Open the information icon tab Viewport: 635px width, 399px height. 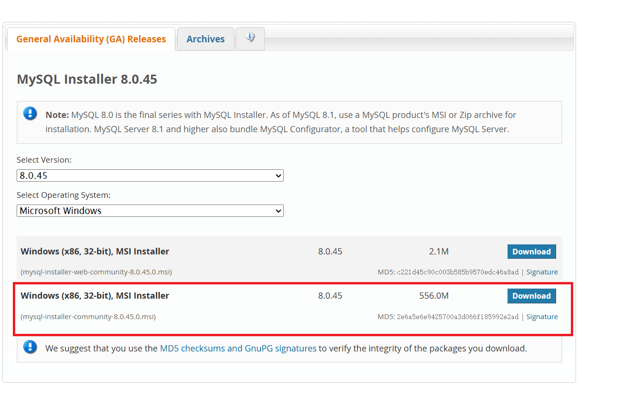pyautogui.click(x=250, y=39)
